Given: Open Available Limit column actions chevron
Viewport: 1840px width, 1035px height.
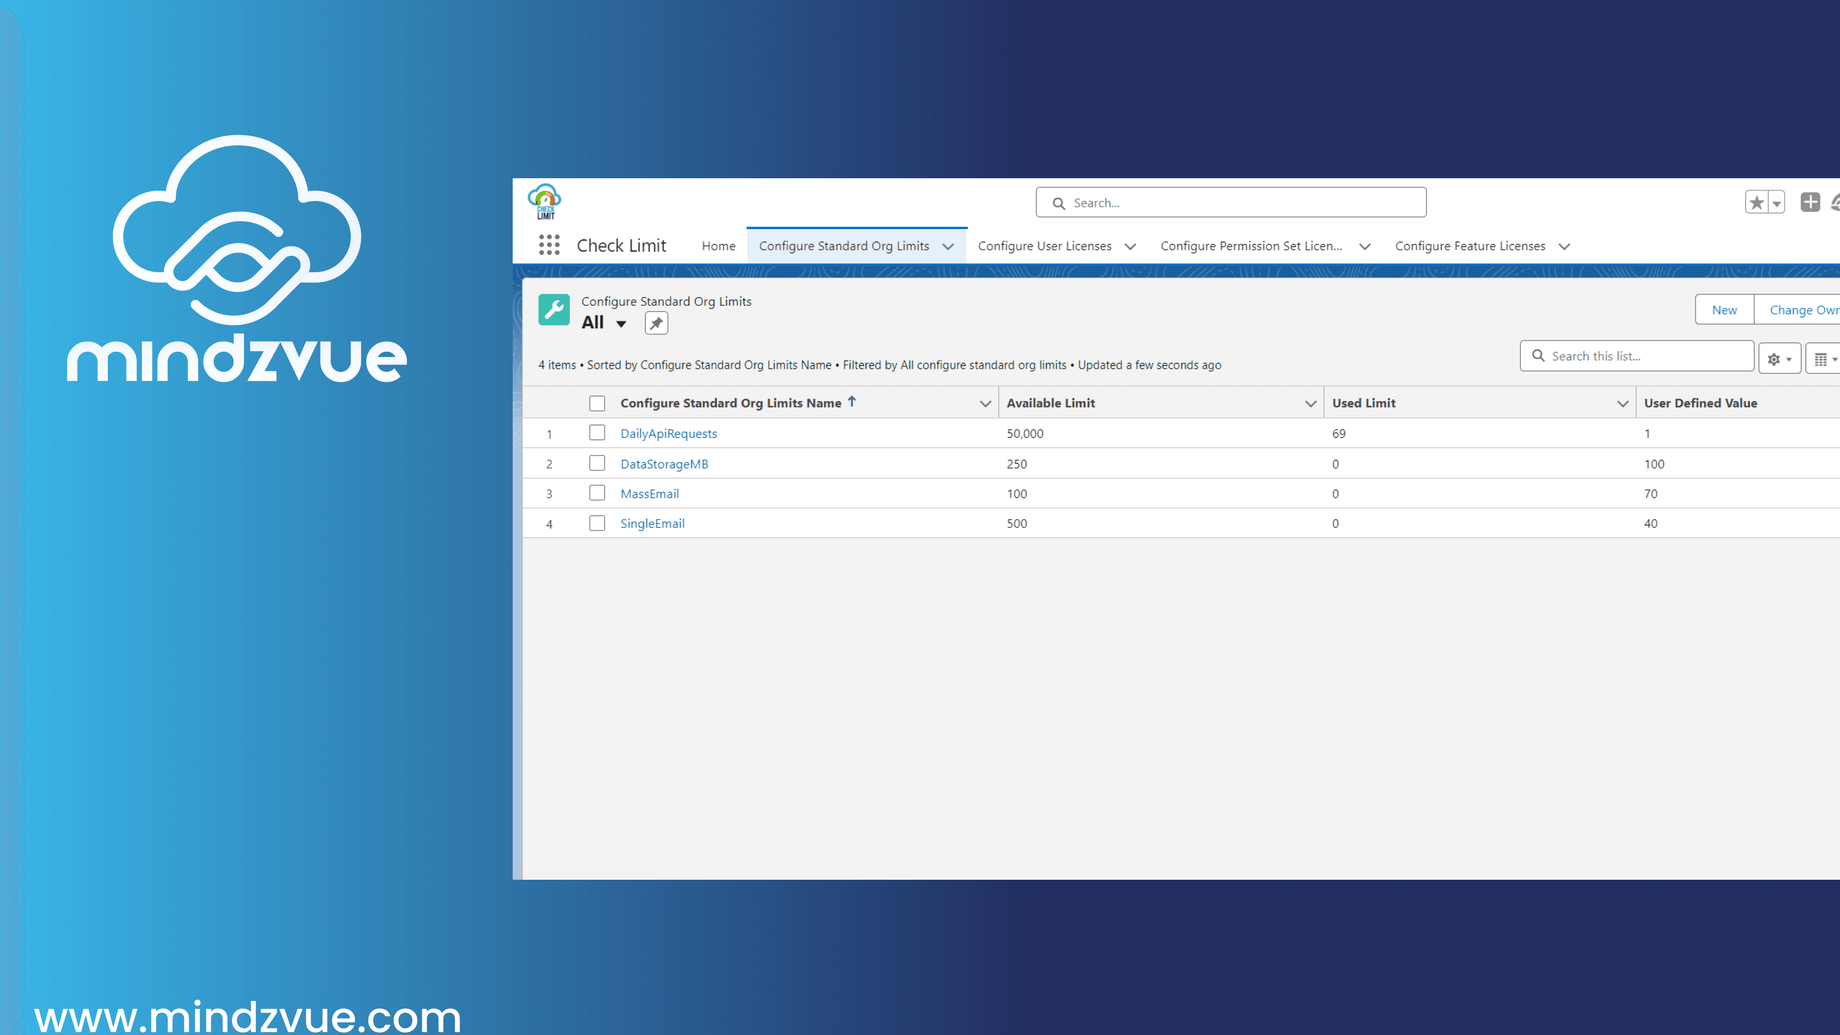Looking at the screenshot, I should (x=1310, y=403).
